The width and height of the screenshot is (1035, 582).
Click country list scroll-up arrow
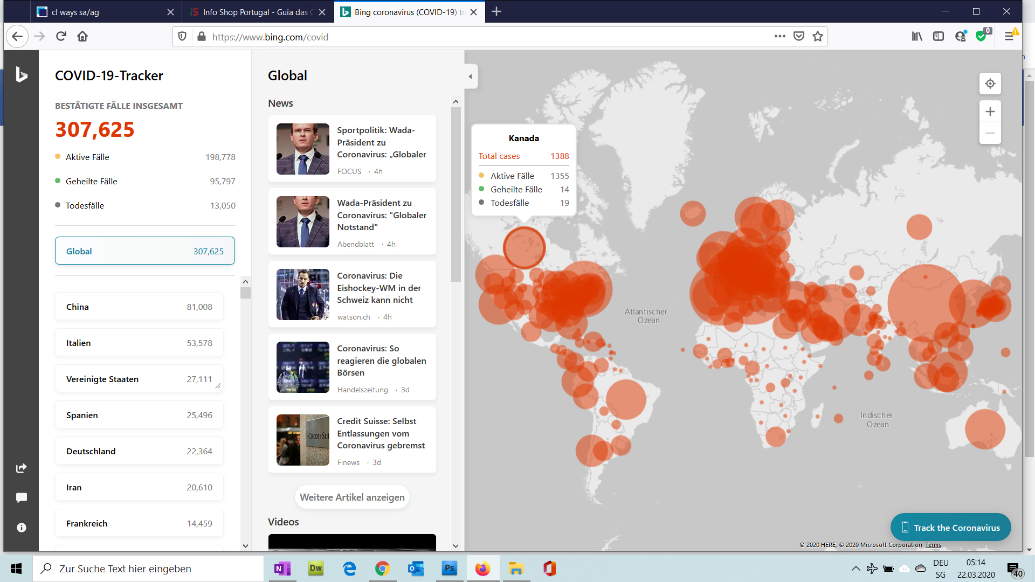(245, 281)
